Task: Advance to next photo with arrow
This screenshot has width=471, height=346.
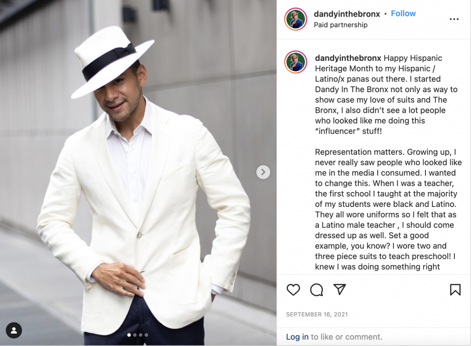Action: point(263,172)
